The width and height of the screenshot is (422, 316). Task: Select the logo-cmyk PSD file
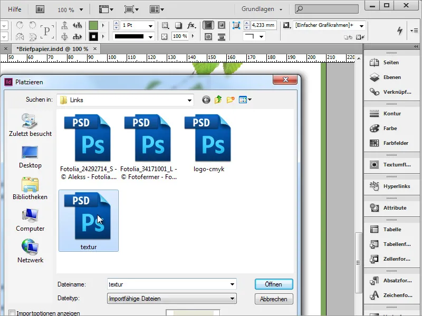pyautogui.click(x=209, y=143)
